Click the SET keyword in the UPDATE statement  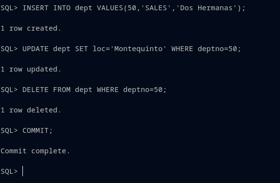tap(81, 49)
